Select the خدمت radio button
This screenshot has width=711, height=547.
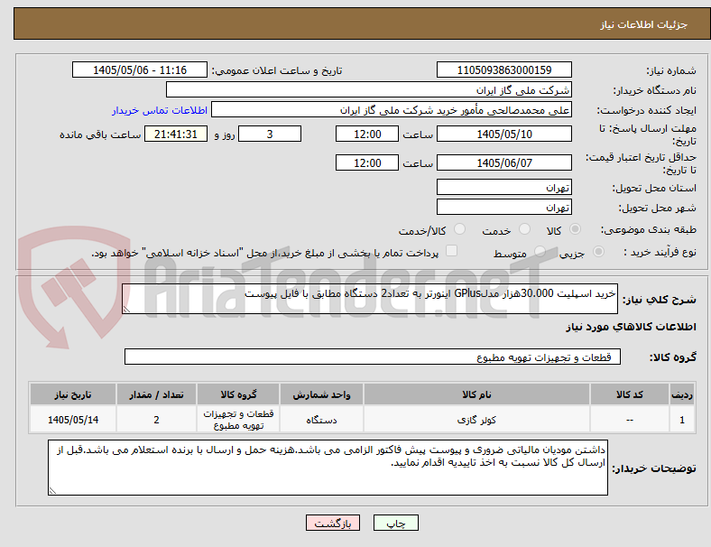(524, 229)
